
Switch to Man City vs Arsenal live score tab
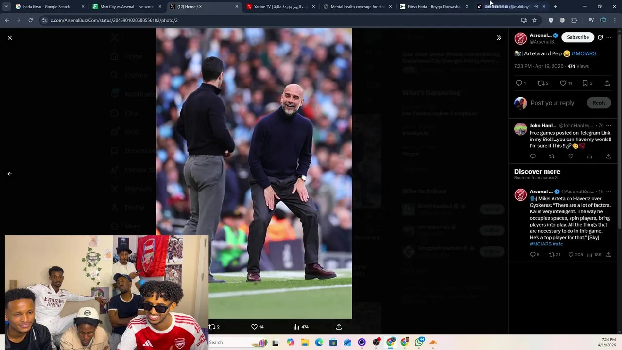126,7
